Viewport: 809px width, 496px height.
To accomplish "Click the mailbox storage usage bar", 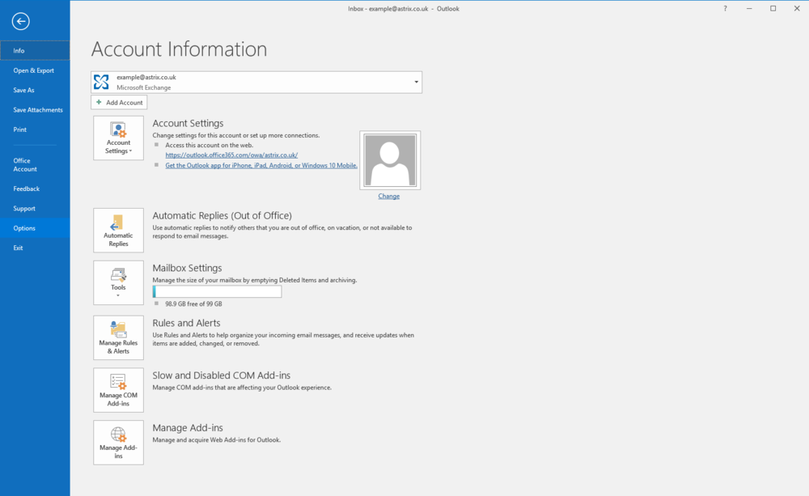I will pos(217,291).
